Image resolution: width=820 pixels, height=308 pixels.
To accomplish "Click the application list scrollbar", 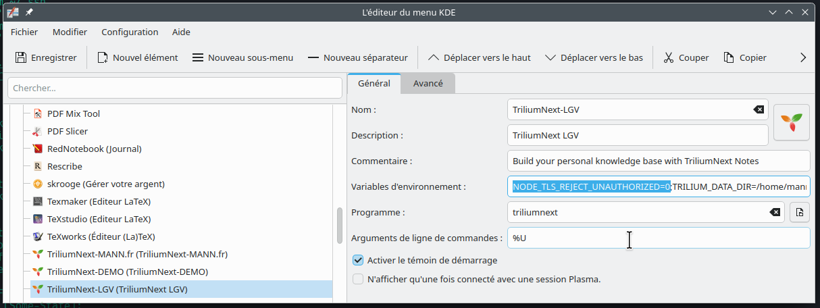I will pos(339,226).
